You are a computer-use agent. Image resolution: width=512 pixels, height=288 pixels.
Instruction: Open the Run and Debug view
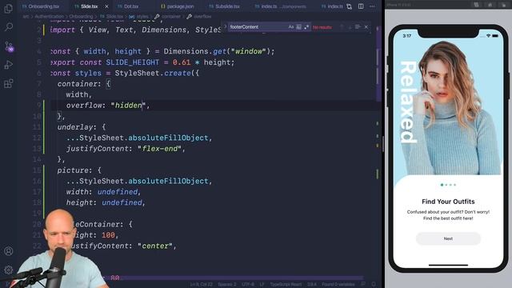[9, 65]
